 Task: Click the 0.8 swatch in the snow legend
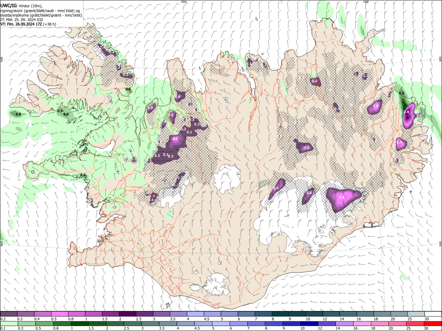(77, 314)
